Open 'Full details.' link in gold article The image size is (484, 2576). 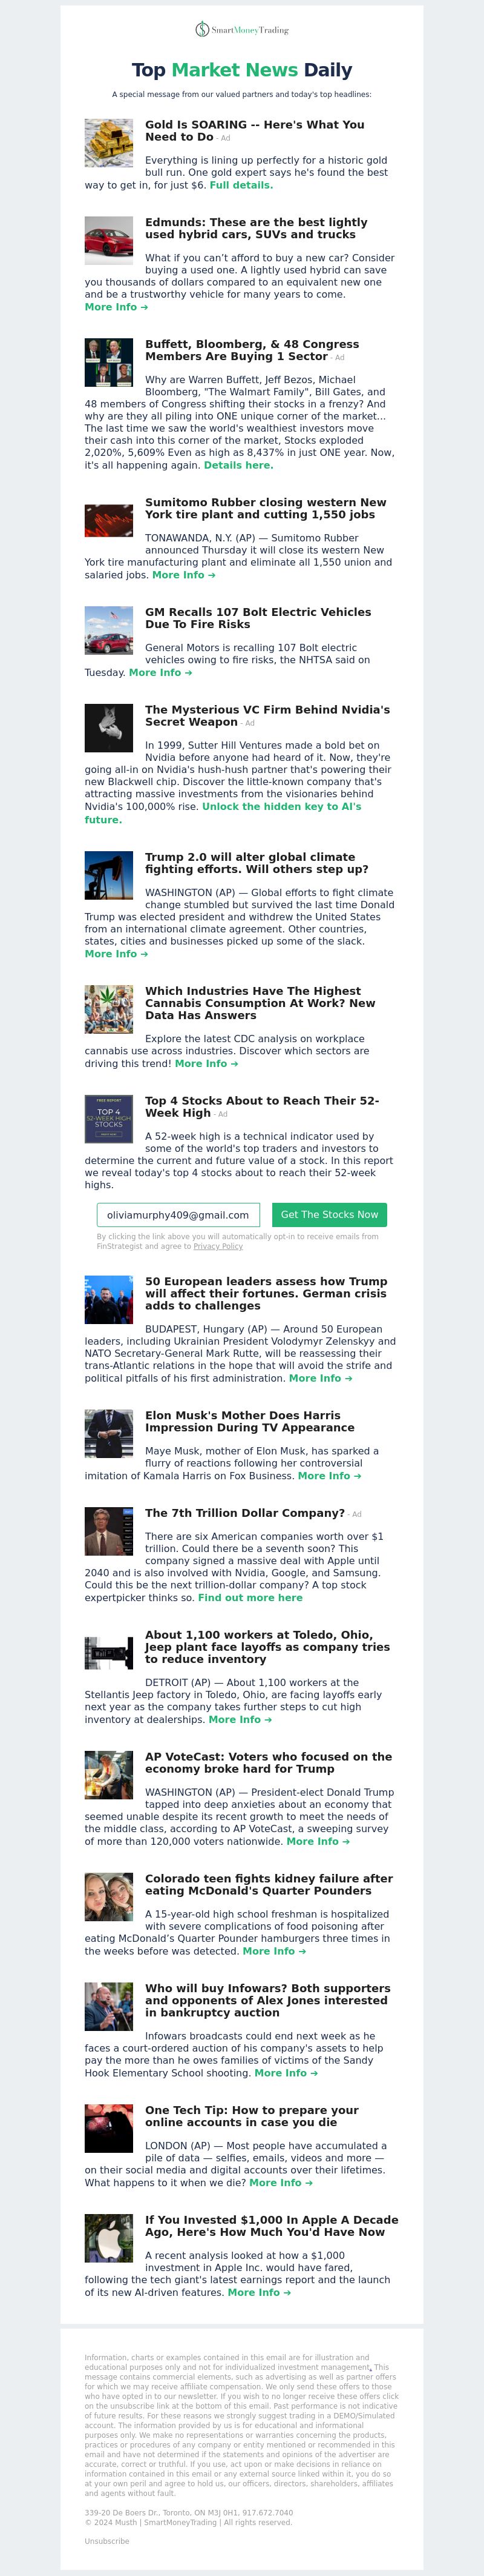[x=241, y=185]
